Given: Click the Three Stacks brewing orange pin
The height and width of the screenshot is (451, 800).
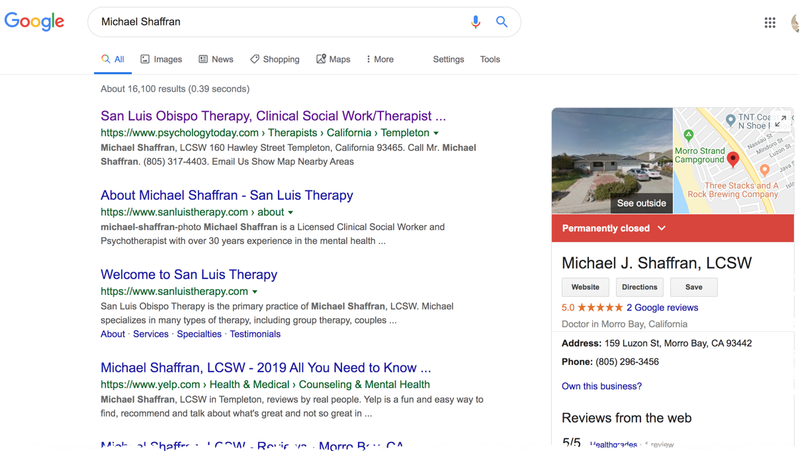Looking at the screenshot, I should [764, 170].
